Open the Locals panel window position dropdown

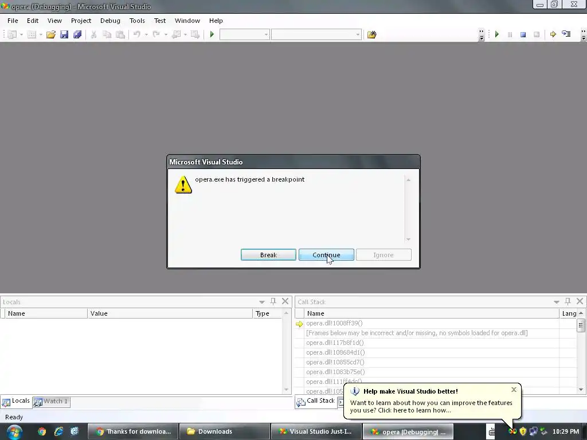261,302
